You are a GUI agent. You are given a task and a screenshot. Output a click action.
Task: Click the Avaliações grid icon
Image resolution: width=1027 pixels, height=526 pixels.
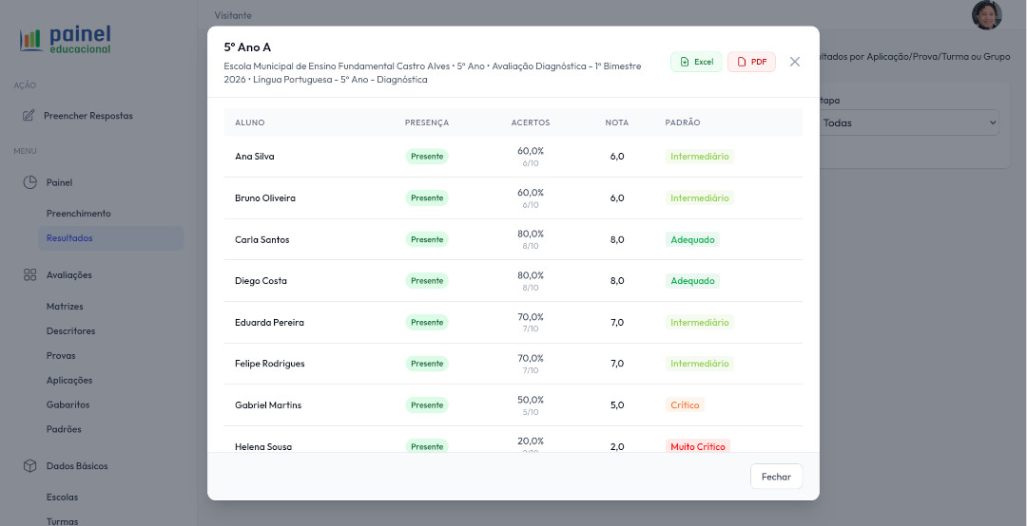click(x=29, y=274)
